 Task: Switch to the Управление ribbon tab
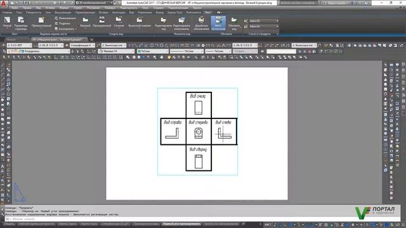(145, 13)
